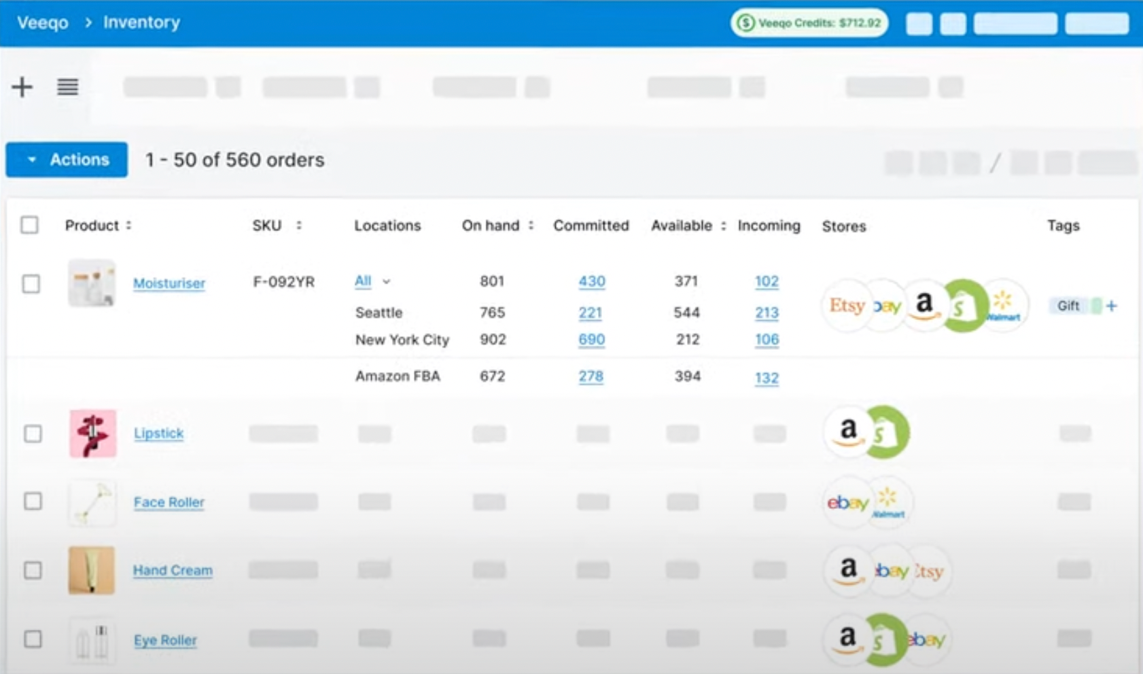Check the Face Roller row checkbox

tap(33, 501)
